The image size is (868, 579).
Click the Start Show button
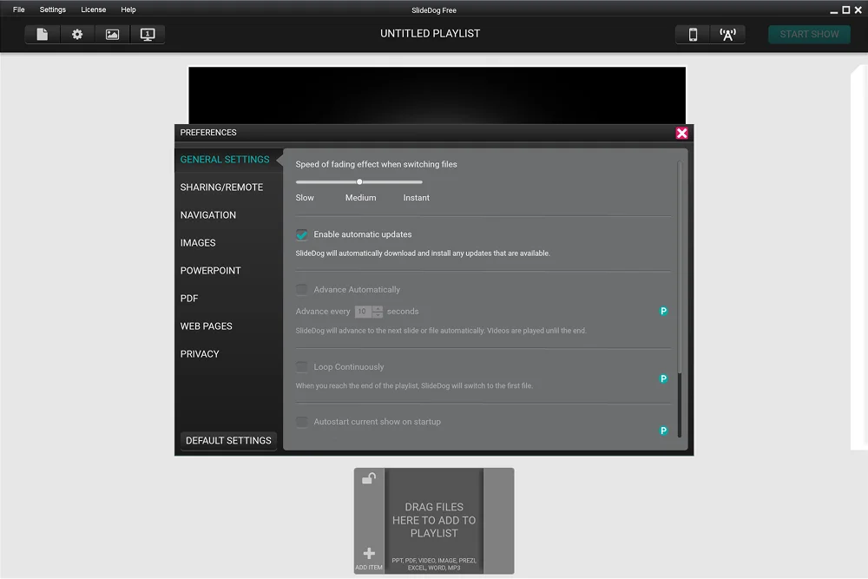(x=809, y=35)
